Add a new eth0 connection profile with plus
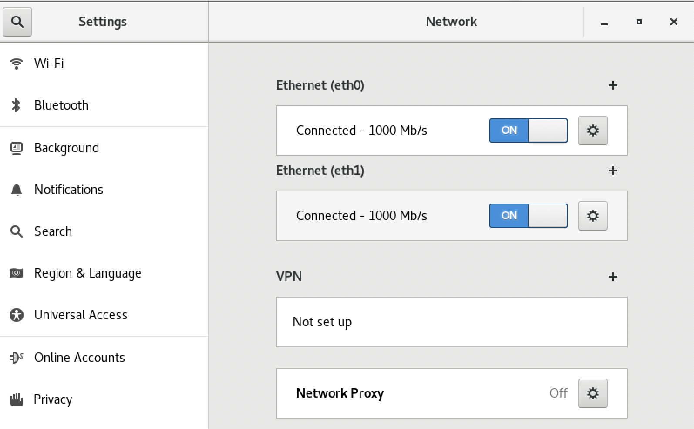 [x=613, y=85]
